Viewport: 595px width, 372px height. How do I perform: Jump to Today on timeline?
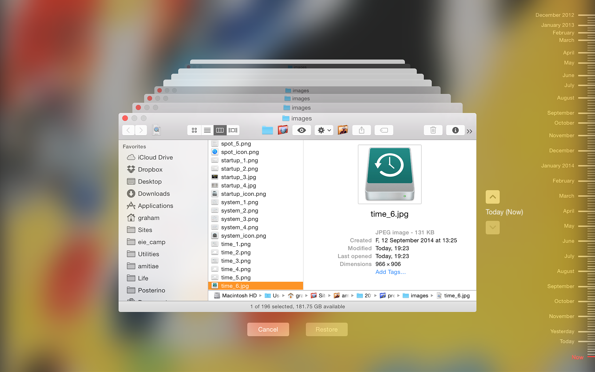[567, 341]
